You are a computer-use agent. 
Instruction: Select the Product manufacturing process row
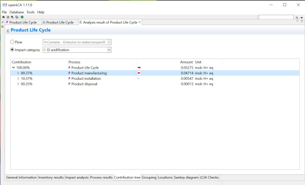point(155,73)
